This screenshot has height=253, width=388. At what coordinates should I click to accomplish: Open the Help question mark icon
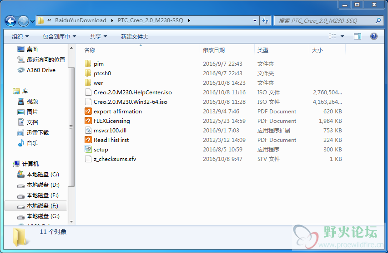click(373, 36)
